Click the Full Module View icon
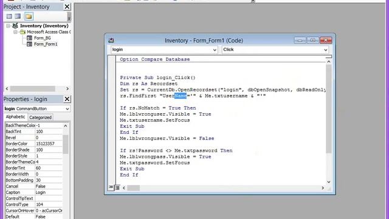Screen dimensions: 389x219 [x=117, y=188]
